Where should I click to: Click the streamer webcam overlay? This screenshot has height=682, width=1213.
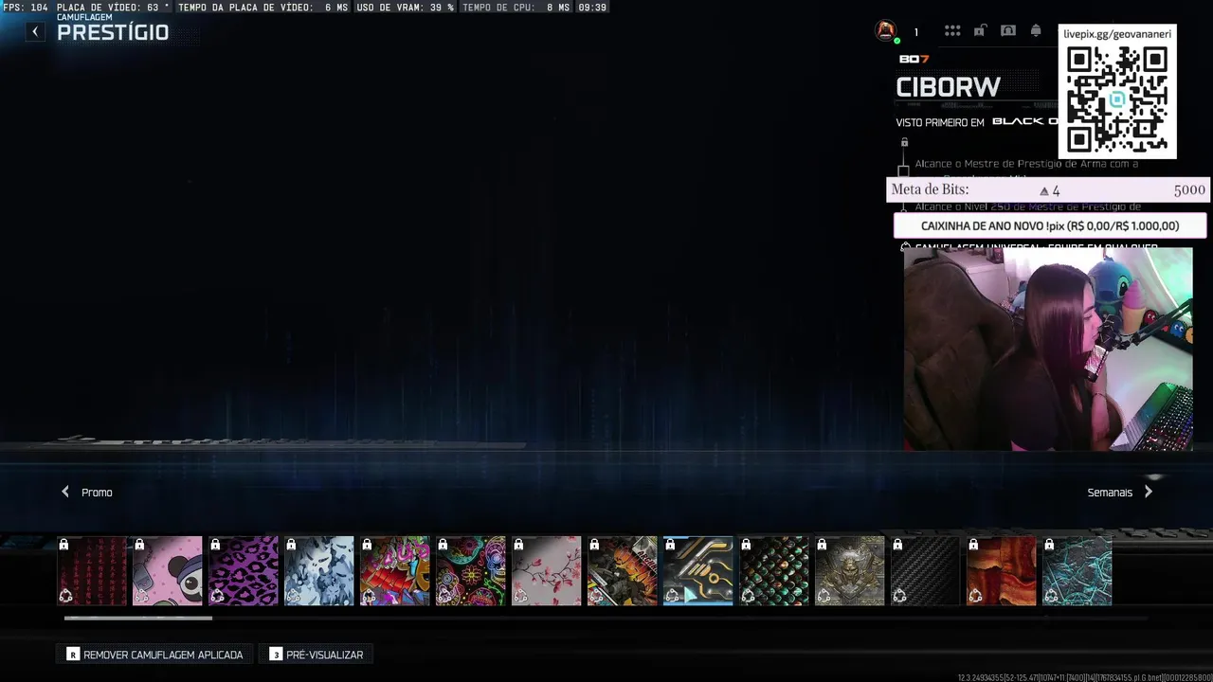click(x=1048, y=349)
